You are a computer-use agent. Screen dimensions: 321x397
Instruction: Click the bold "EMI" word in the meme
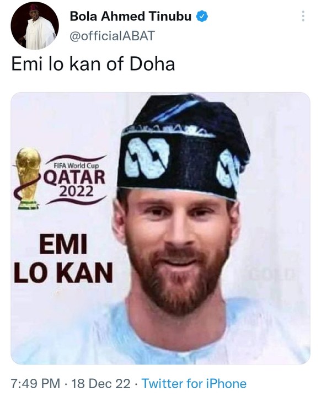click(x=63, y=244)
